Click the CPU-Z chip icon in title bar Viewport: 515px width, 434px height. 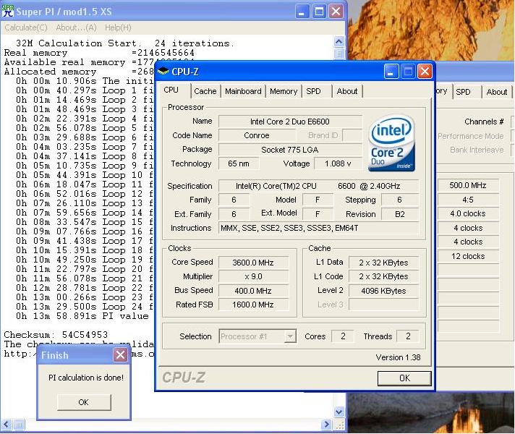point(163,72)
